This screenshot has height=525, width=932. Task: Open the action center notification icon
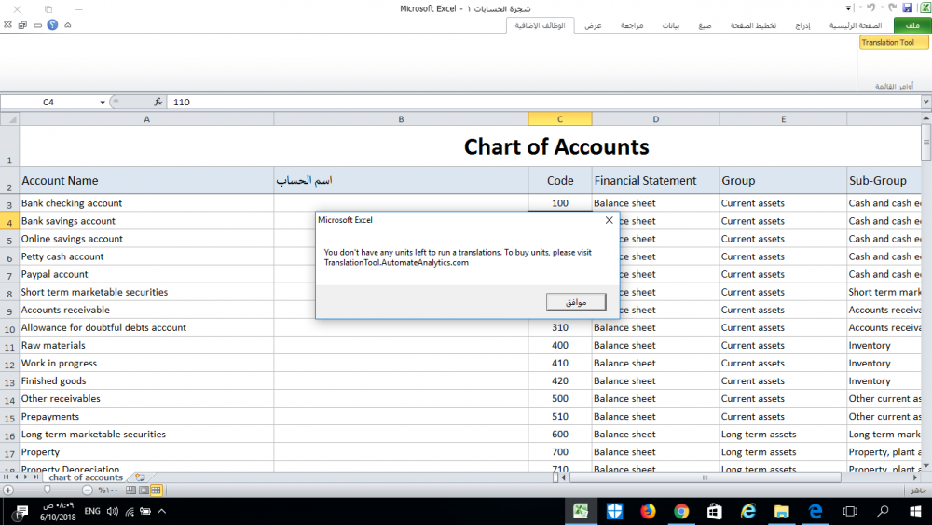(x=21, y=511)
